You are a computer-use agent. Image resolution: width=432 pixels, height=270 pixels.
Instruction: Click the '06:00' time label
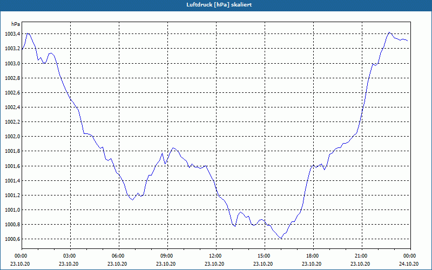117,256
